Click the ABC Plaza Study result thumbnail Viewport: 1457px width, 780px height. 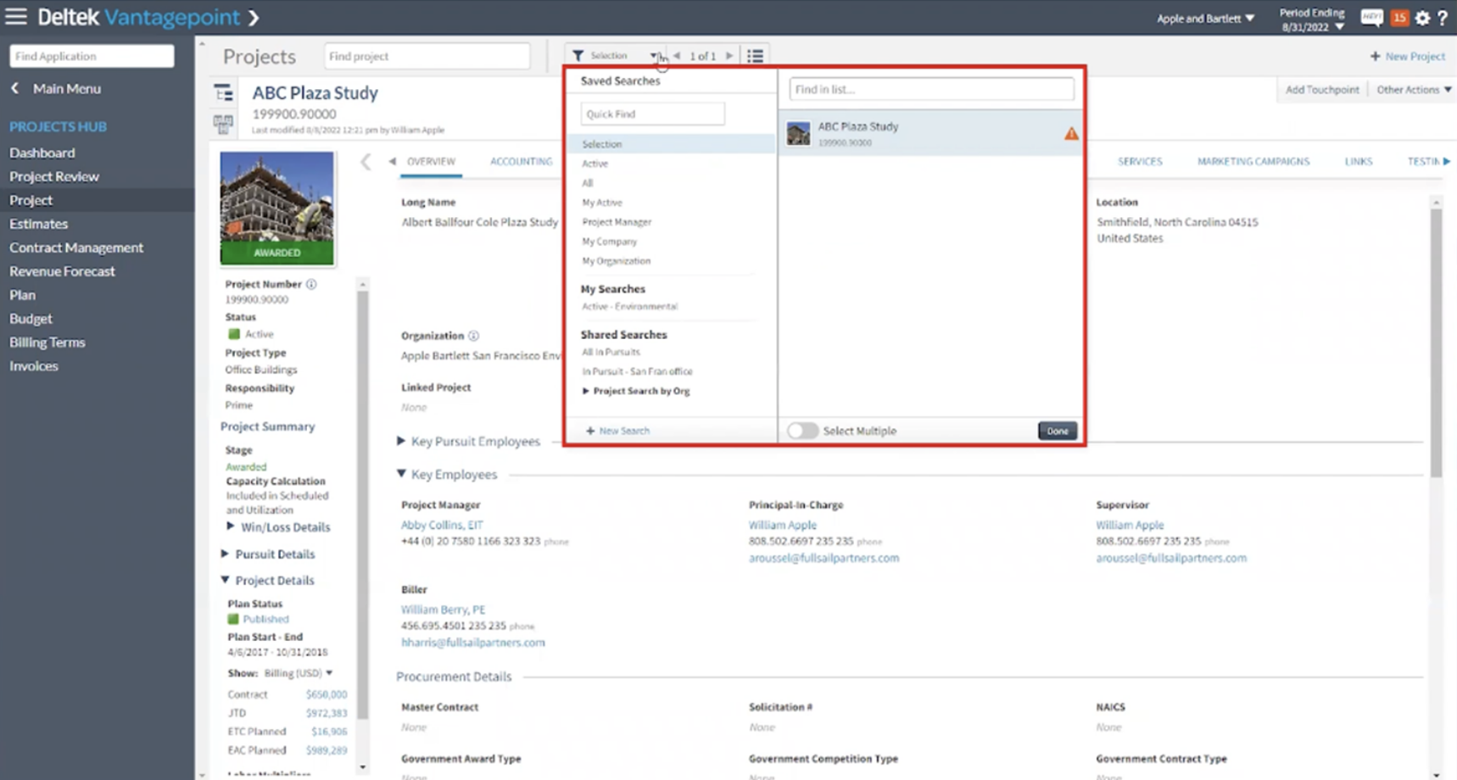(x=798, y=133)
